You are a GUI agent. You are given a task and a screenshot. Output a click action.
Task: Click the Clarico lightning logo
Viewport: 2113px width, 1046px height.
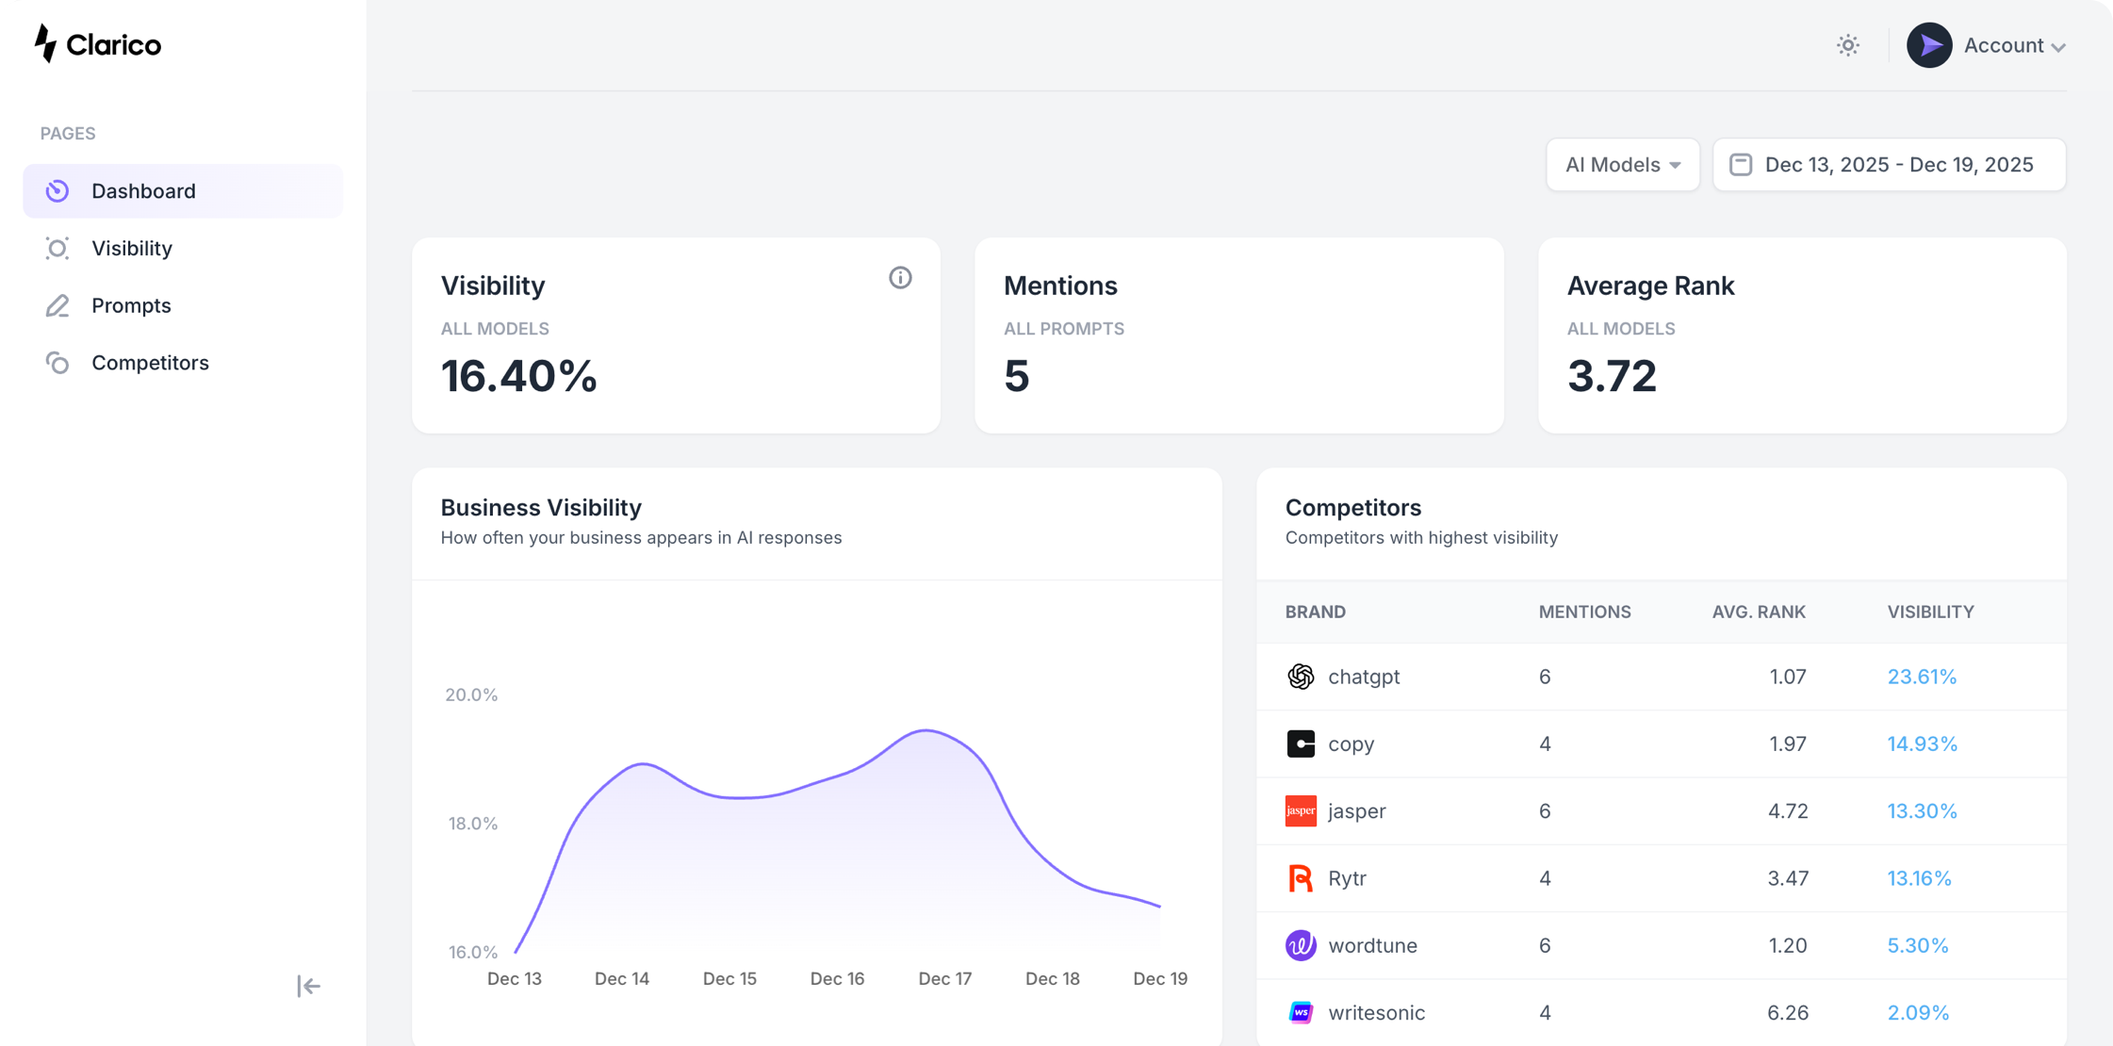click(x=45, y=43)
